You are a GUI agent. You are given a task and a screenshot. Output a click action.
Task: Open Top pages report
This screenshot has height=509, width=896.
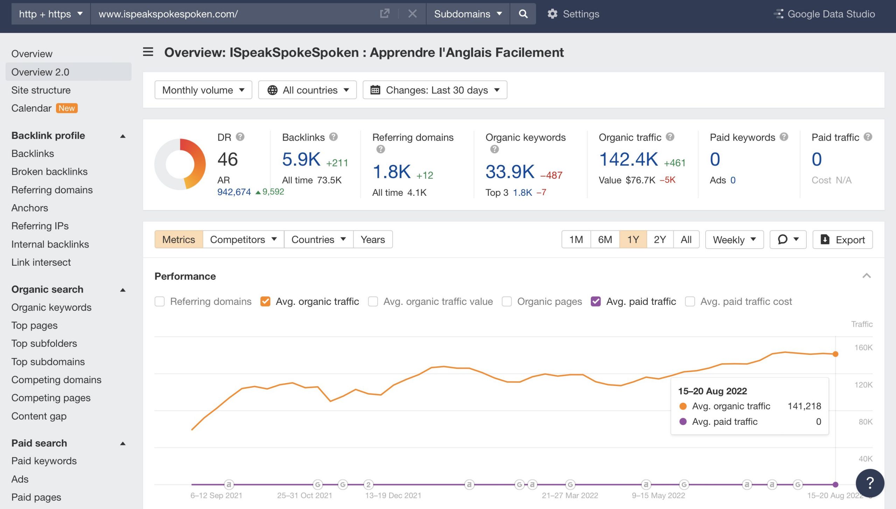coord(34,325)
